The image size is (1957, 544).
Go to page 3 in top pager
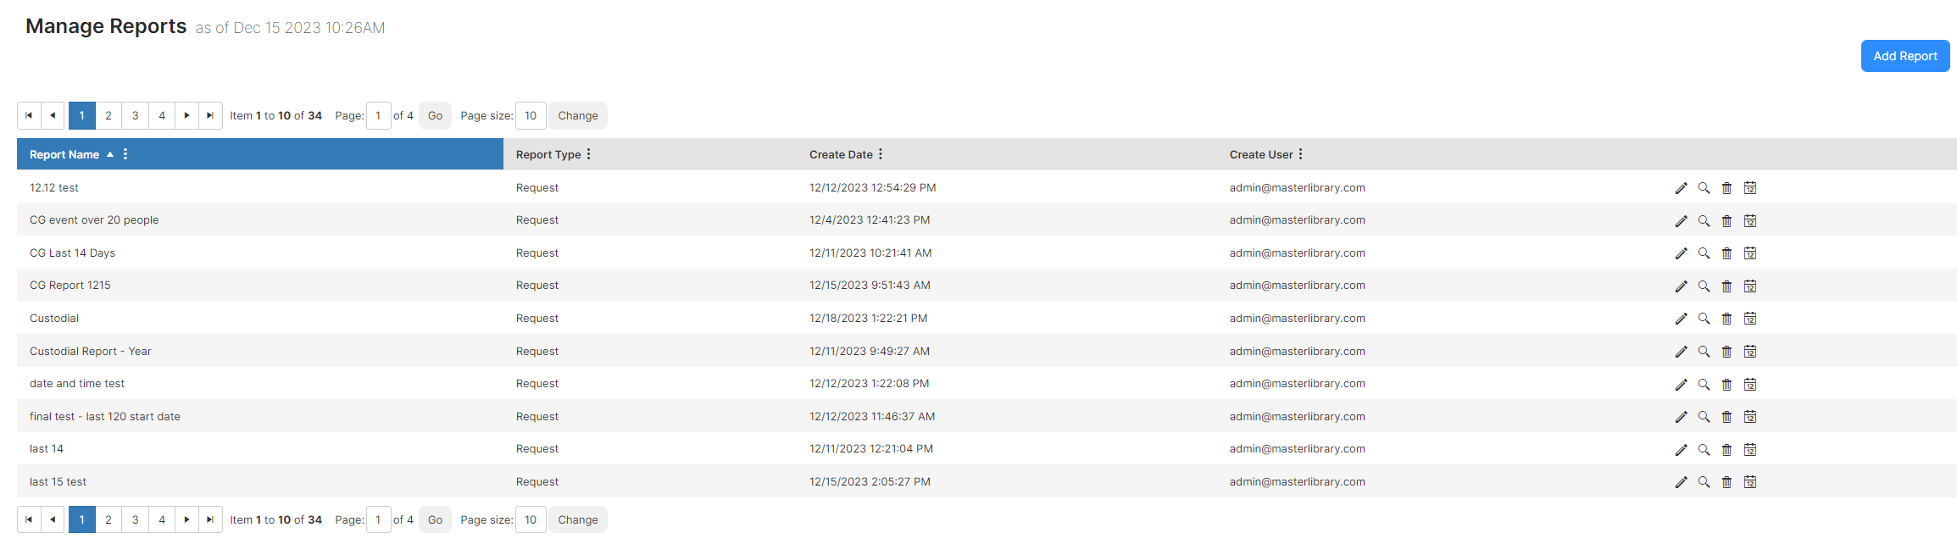point(135,116)
